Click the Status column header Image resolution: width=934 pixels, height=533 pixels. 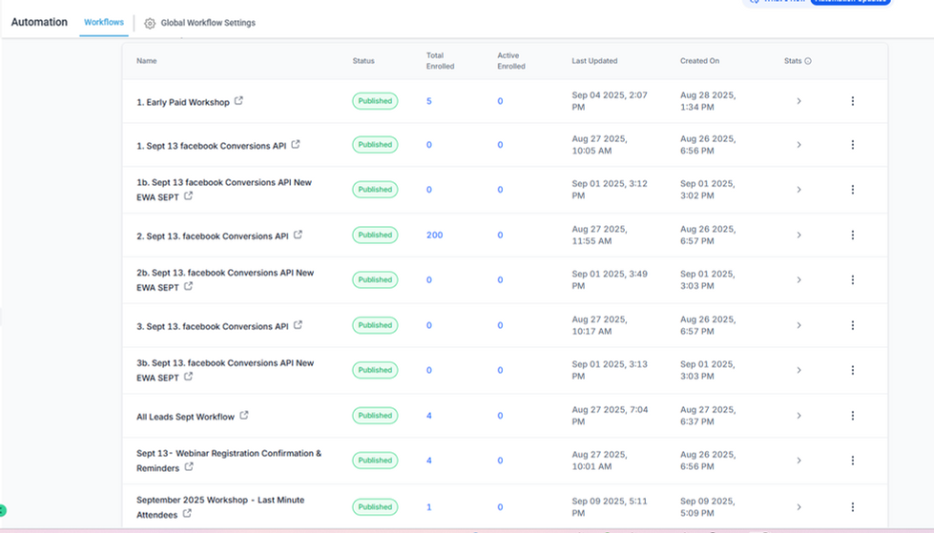click(x=363, y=61)
